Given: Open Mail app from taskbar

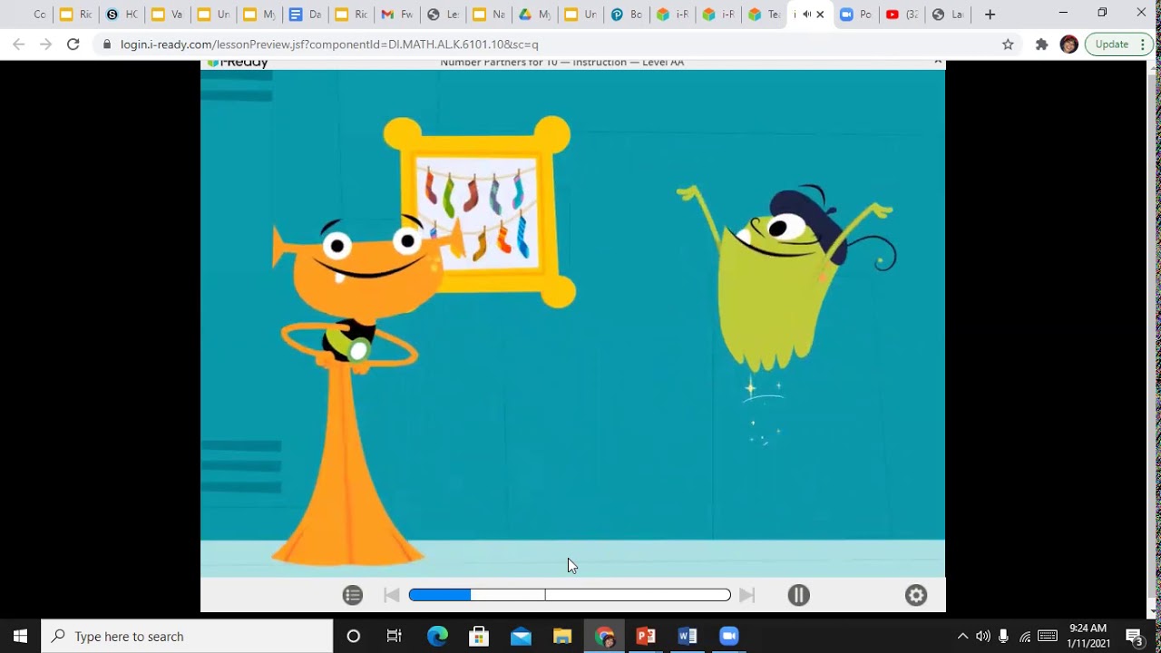Looking at the screenshot, I should coord(521,636).
